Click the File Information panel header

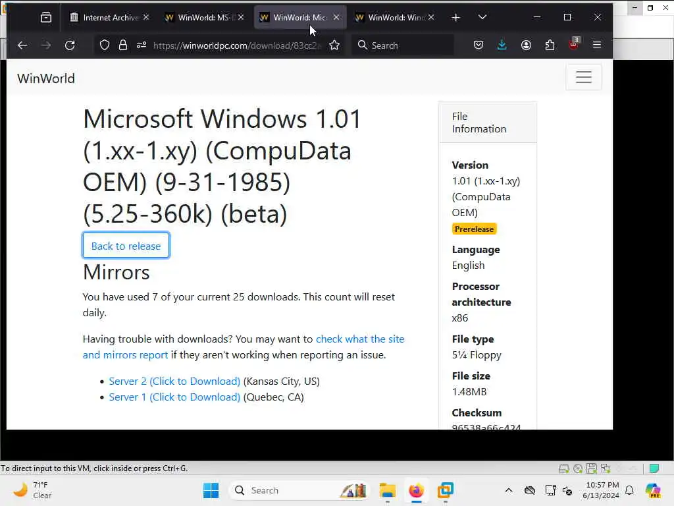point(488,123)
